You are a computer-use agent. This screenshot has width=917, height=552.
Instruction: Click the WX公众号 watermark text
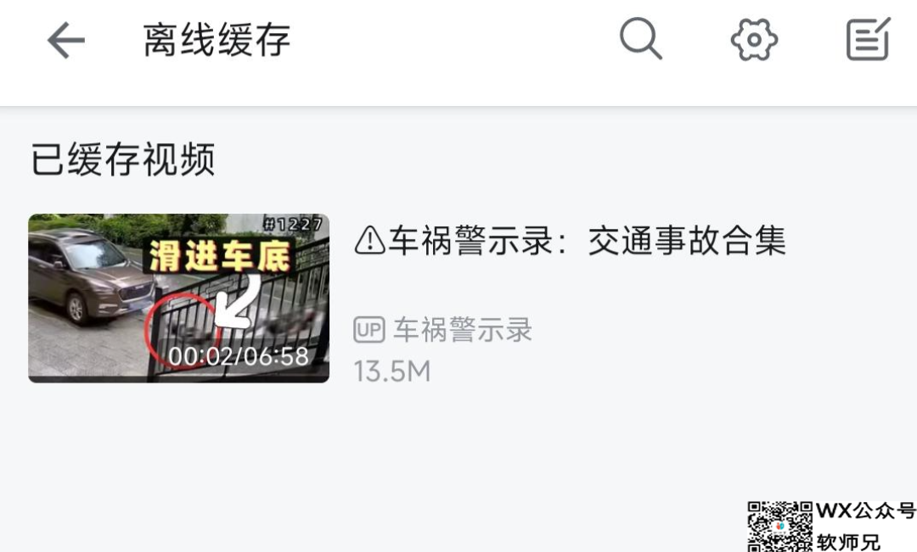click(866, 510)
